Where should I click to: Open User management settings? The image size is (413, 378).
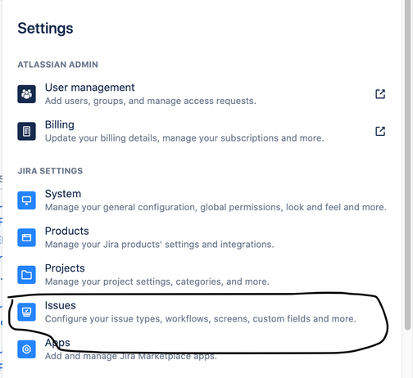[89, 88]
